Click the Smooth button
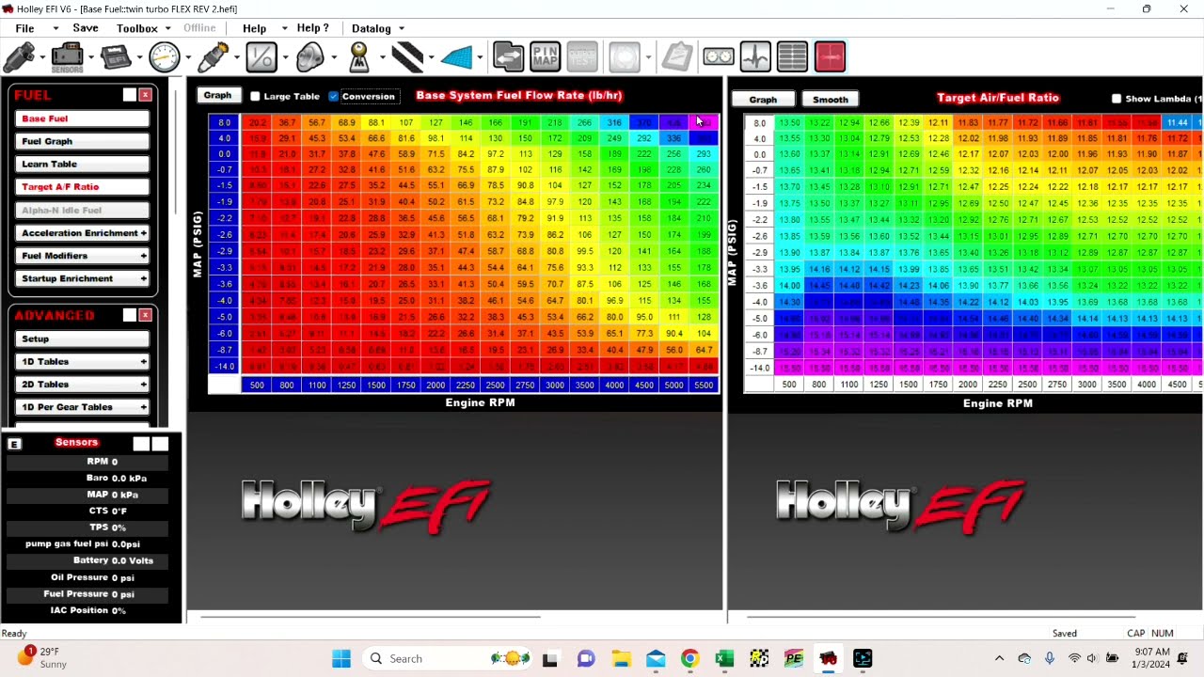The image size is (1204, 677). 830,99
